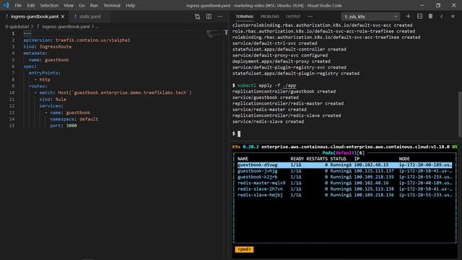Open the Help menu
Image resolution: width=462 pixels, height=260 pixels.
tap(130, 5)
